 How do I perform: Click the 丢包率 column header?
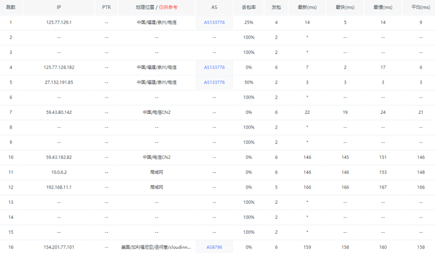[x=249, y=7]
